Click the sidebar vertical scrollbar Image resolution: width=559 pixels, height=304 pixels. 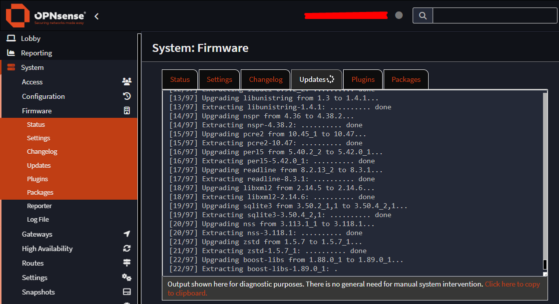(139, 168)
